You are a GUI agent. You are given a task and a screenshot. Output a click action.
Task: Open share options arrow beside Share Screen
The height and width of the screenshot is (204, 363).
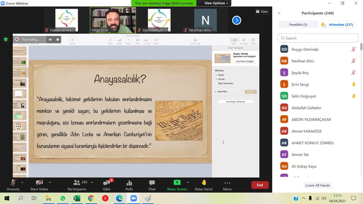point(188,182)
